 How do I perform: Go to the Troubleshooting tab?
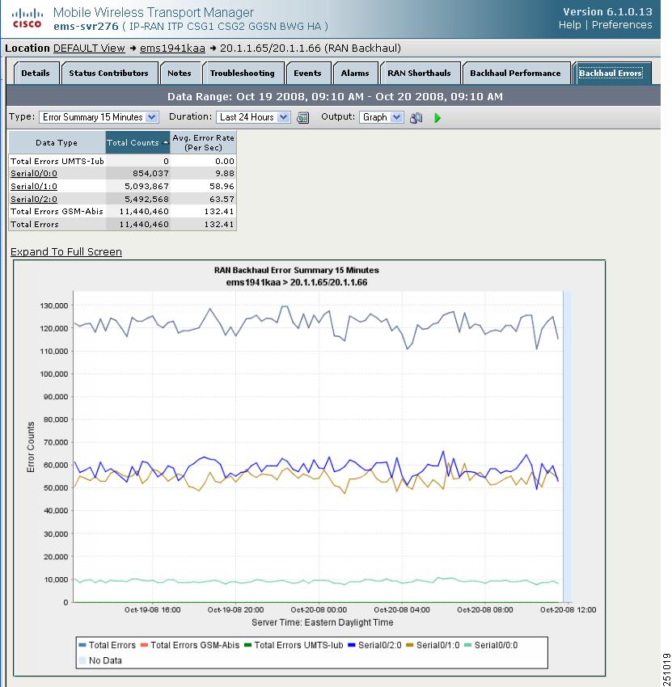point(243,74)
